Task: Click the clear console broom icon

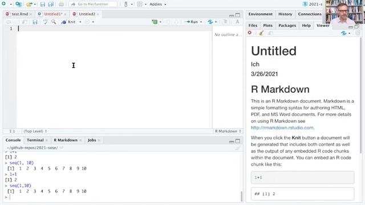Action: click(237, 148)
